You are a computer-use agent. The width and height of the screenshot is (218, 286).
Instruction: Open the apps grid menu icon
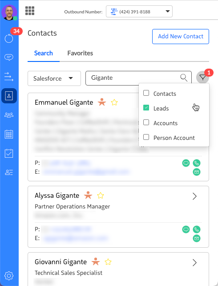pyautogui.click(x=30, y=11)
